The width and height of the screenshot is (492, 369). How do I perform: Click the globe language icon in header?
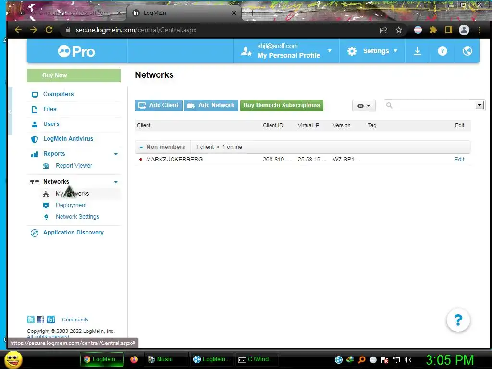pos(467,51)
